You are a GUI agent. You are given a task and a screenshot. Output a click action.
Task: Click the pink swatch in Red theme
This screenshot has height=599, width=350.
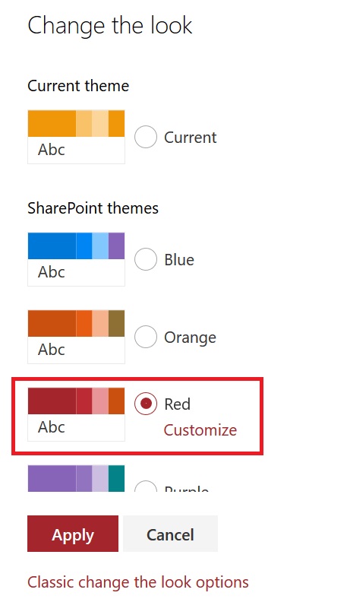[x=100, y=401]
